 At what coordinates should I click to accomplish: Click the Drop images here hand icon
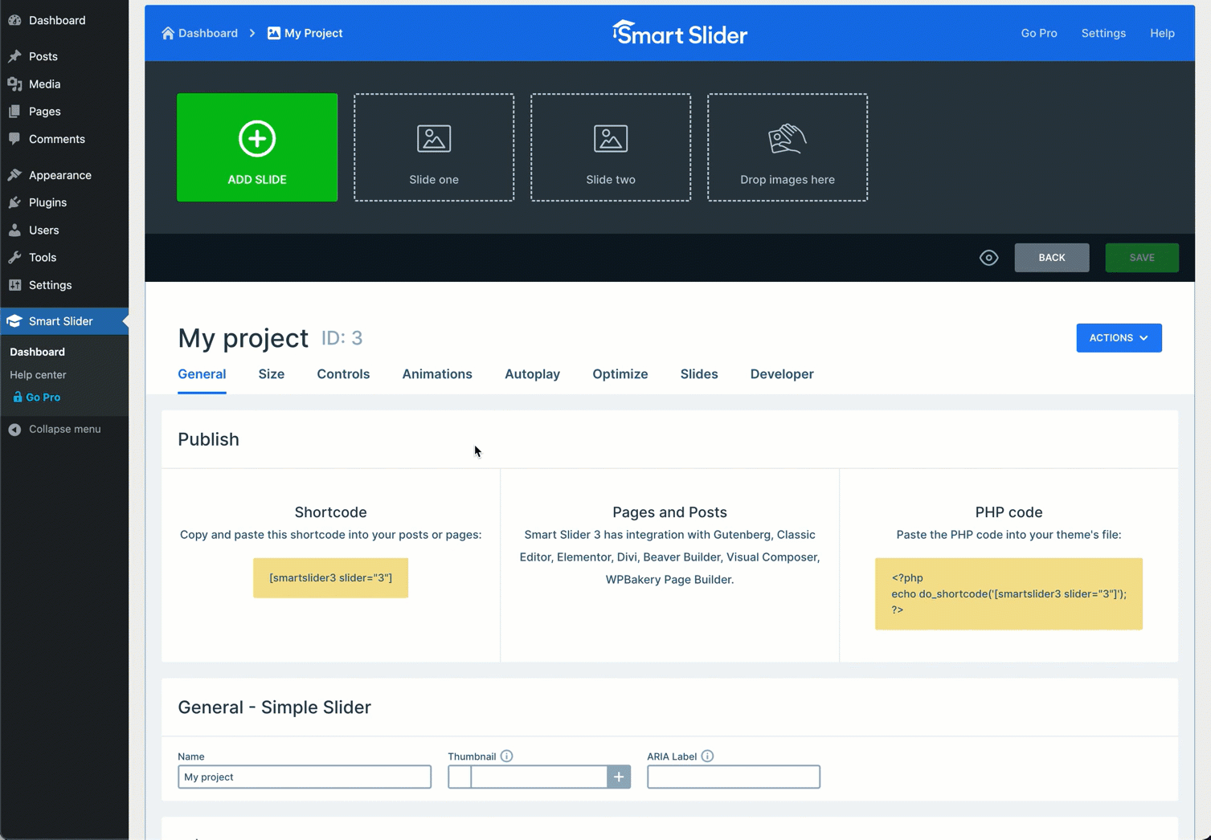(788, 138)
